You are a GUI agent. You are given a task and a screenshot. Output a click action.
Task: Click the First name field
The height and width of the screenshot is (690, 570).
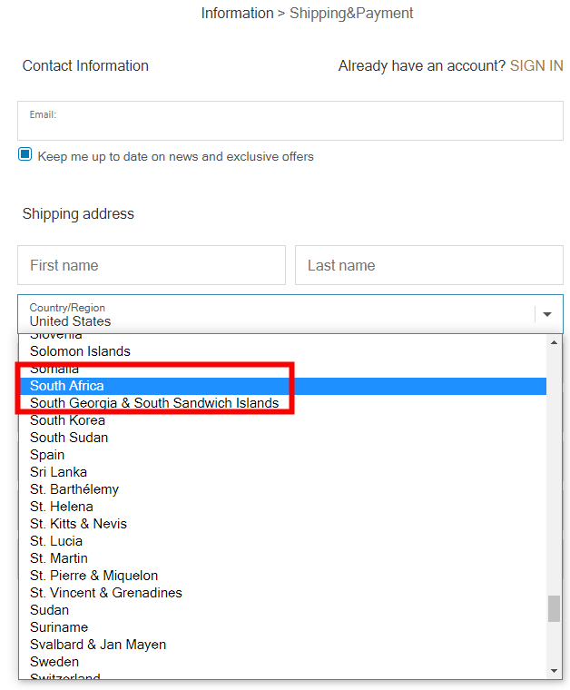click(x=152, y=265)
